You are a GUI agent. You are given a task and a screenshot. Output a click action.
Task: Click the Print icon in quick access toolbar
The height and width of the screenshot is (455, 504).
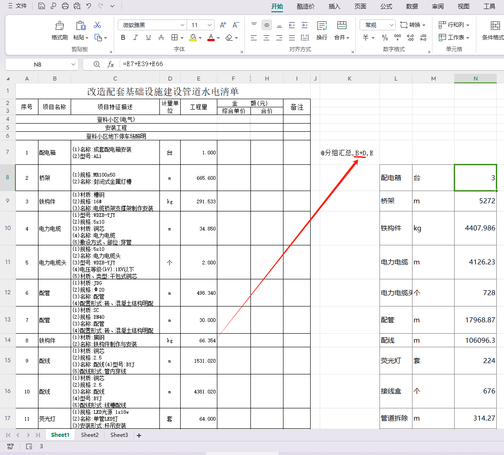65,6
